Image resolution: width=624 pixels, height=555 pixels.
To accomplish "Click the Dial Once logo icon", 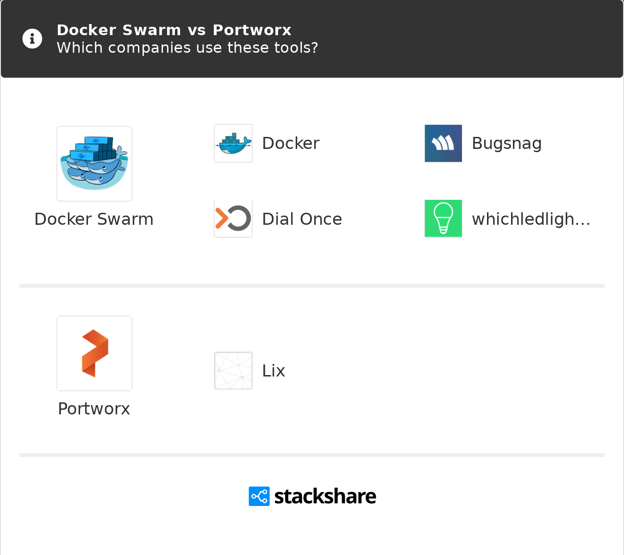I will 233,219.
